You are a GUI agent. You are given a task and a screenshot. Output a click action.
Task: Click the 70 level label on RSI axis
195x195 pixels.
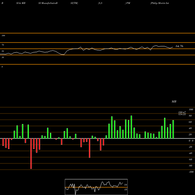3,45
